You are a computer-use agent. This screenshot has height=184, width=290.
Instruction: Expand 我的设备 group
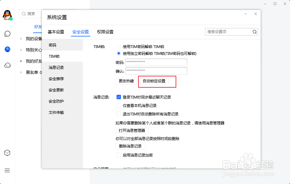21,39
